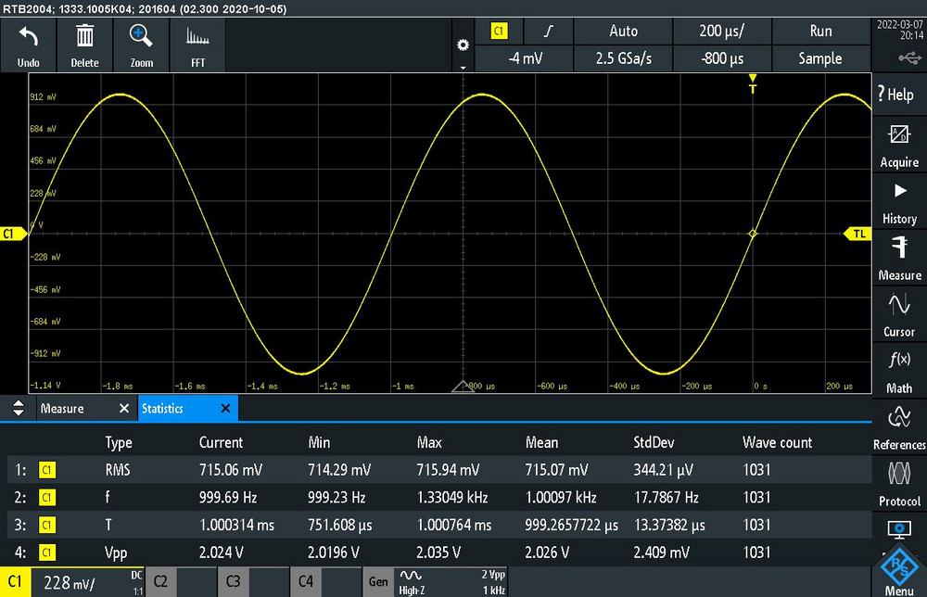Click the time reference triangle at the grid bottom

coord(463,387)
